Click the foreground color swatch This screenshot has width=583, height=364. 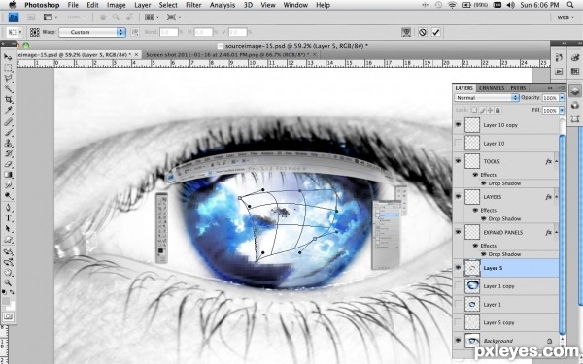coord(6,301)
